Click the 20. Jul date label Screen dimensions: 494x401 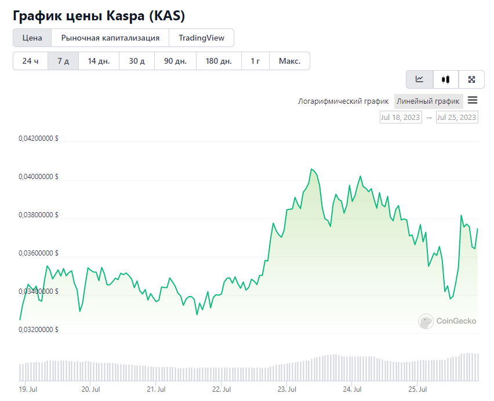pyautogui.click(x=90, y=389)
